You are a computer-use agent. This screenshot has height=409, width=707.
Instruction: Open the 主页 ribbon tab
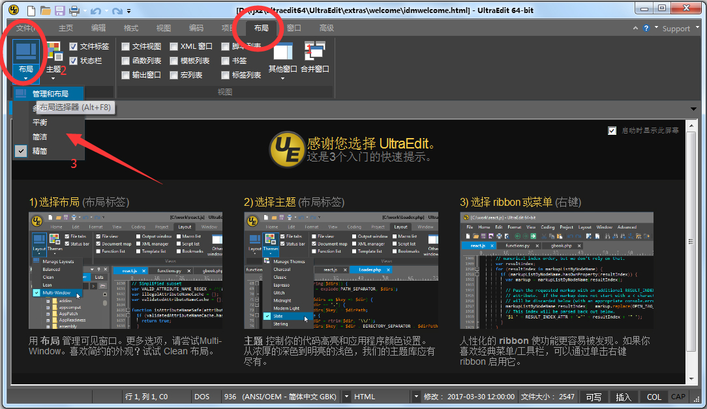(66, 28)
